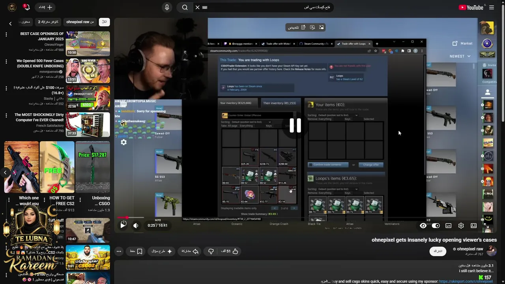This screenshot has width=505, height=284.
Task: Open the 9:01 CSGO2 video thumbnail
Action: [88, 257]
